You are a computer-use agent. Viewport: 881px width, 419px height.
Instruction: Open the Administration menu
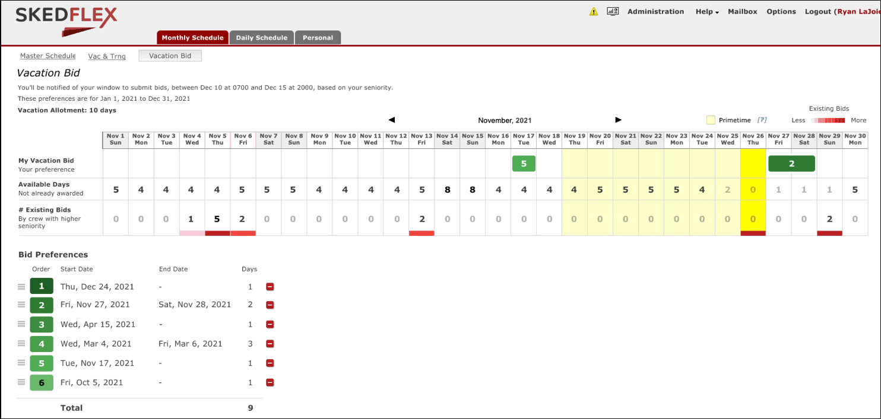pyautogui.click(x=655, y=11)
